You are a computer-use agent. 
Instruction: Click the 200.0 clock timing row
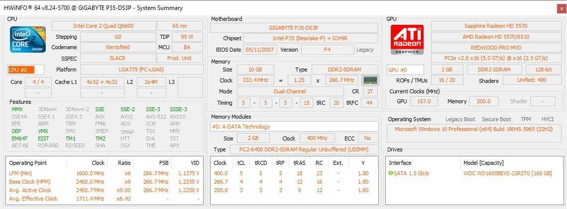click(294, 190)
